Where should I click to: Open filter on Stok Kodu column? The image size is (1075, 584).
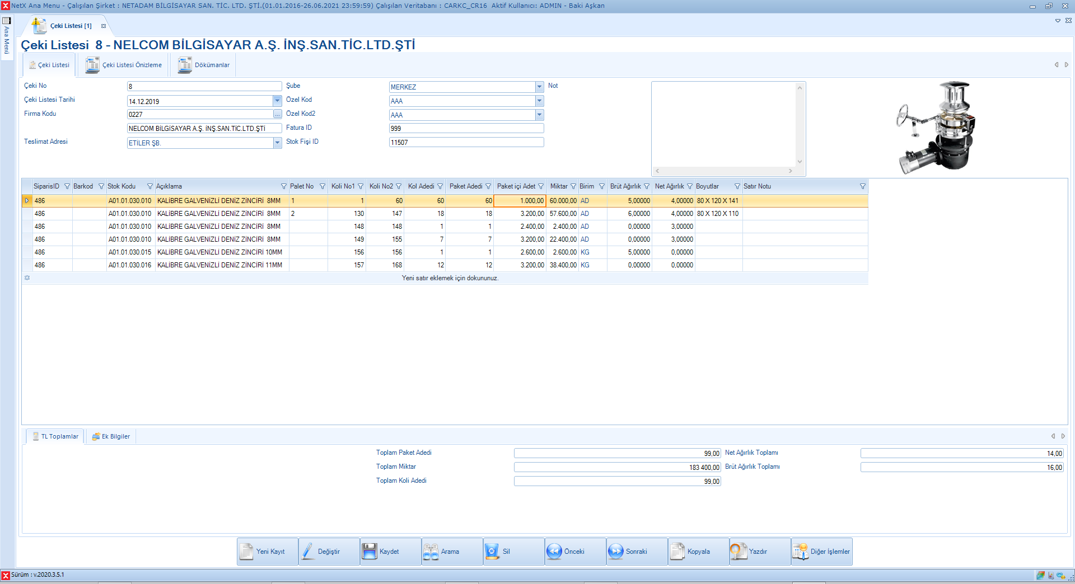pyautogui.click(x=149, y=186)
